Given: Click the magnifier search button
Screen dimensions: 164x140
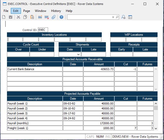Looking at the screenshot, I should point(117,17).
